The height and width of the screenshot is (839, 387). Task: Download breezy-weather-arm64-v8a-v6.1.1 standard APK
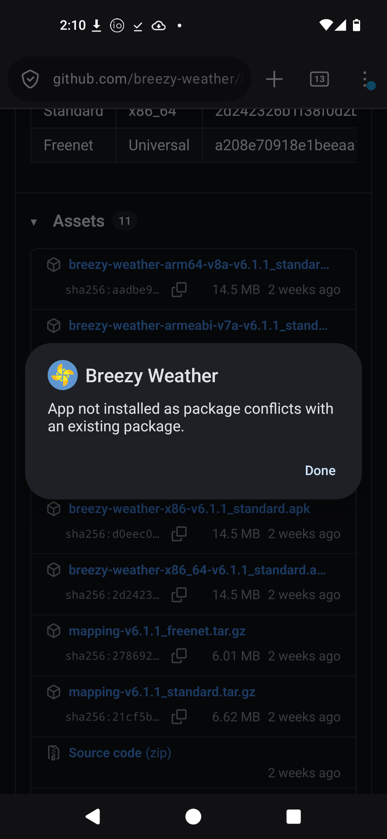coord(199,265)
